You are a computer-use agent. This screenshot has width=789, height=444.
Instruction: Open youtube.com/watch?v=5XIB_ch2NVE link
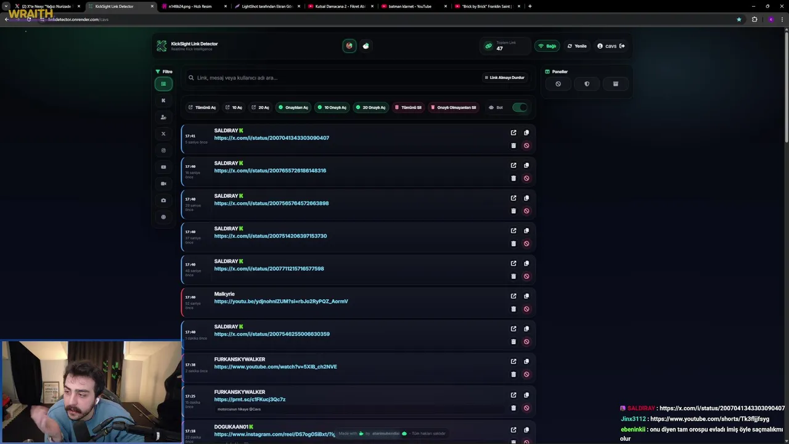tap(276, 367)
